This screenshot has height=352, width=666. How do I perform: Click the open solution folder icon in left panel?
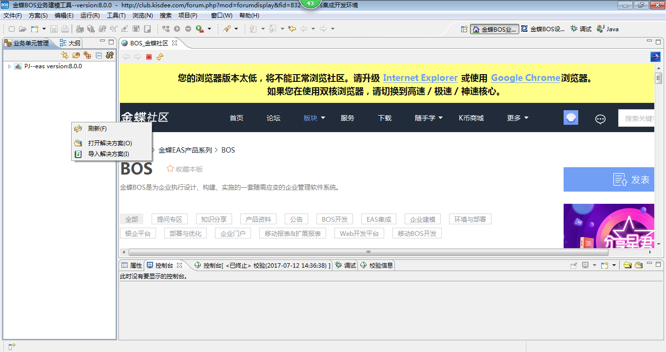click(x=76, y=55)
